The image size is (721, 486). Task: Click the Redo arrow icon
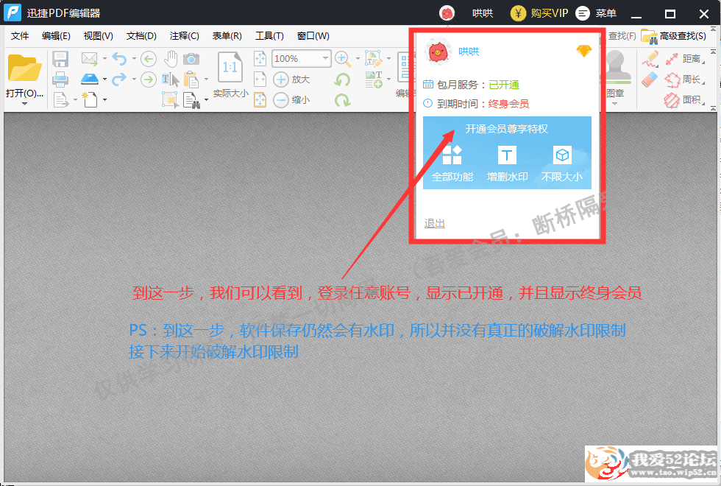119,80
